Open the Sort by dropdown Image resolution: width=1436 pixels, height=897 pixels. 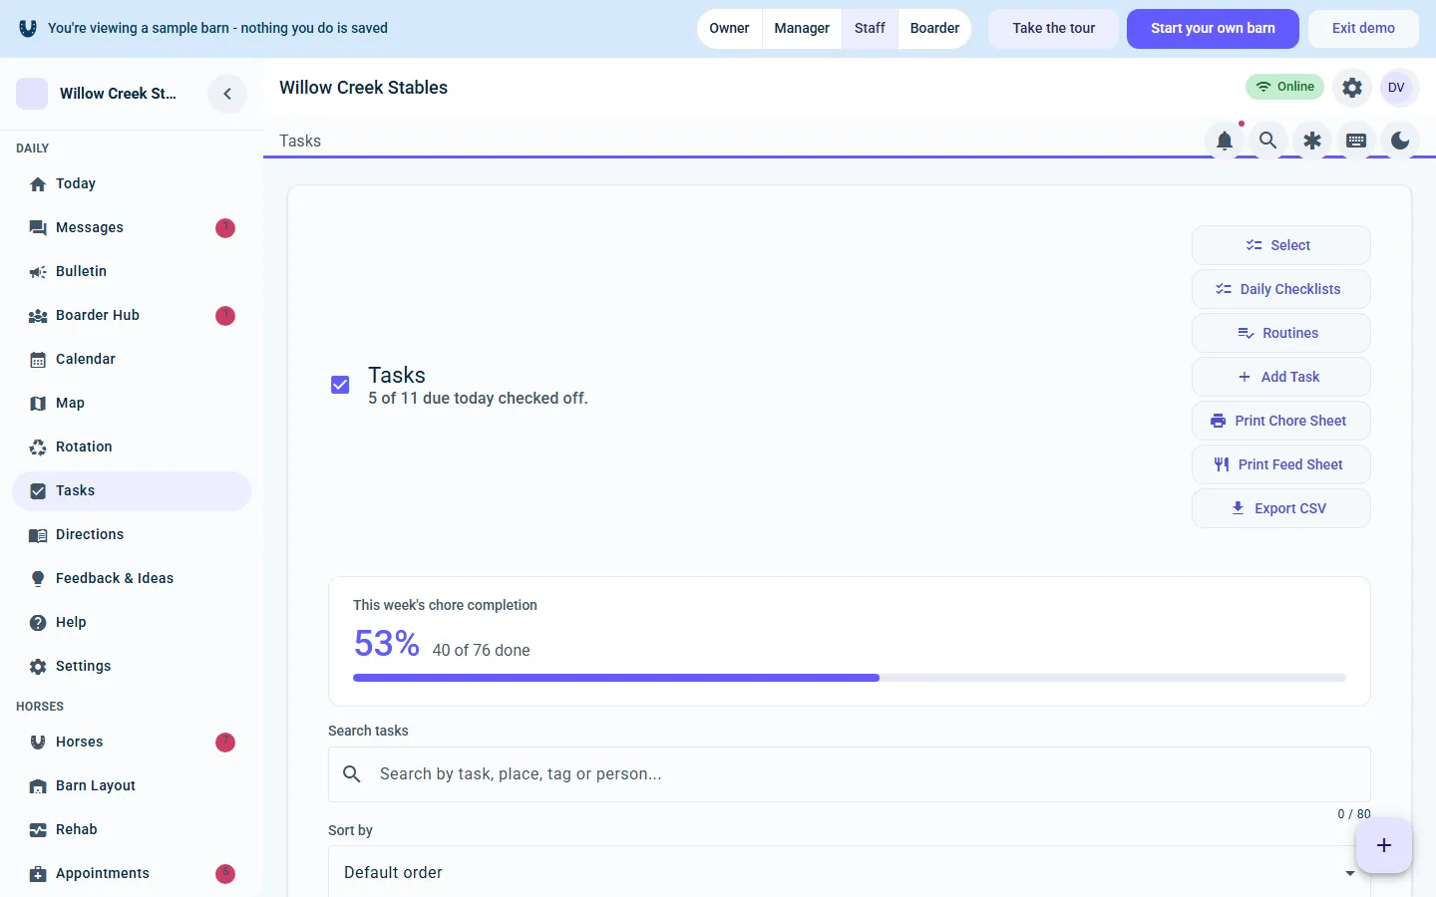pyautogui.click(x=850, y=872)
